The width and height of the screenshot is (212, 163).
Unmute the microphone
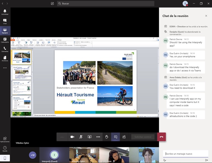81,137
